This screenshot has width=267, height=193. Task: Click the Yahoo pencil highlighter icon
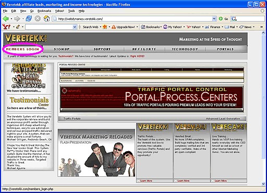click(x=18, y=27)
